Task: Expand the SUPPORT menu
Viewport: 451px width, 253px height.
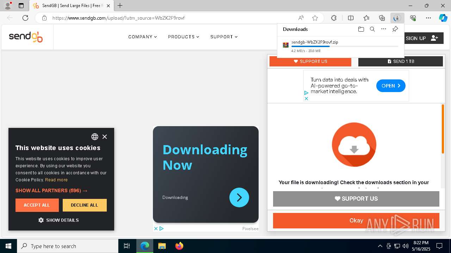Action: point(224,37)
